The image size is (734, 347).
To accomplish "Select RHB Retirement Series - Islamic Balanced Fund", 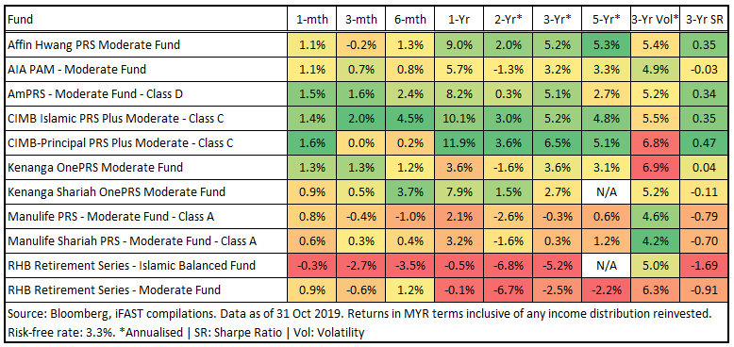I will pyautogui.click(x=132, y=266).
